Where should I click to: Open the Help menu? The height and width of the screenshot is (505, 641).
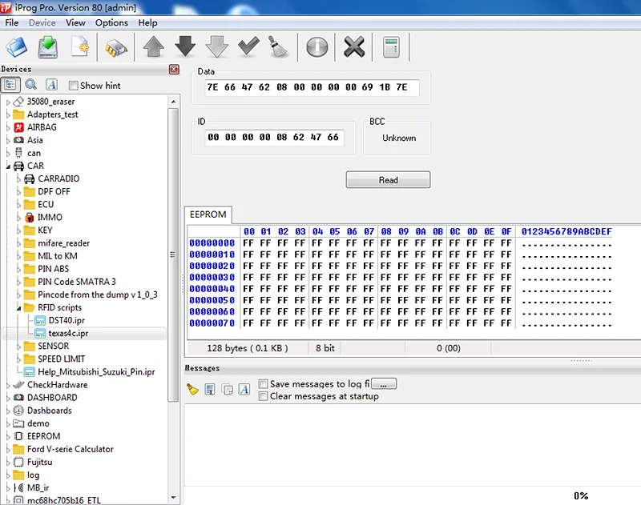click(147, 23)
